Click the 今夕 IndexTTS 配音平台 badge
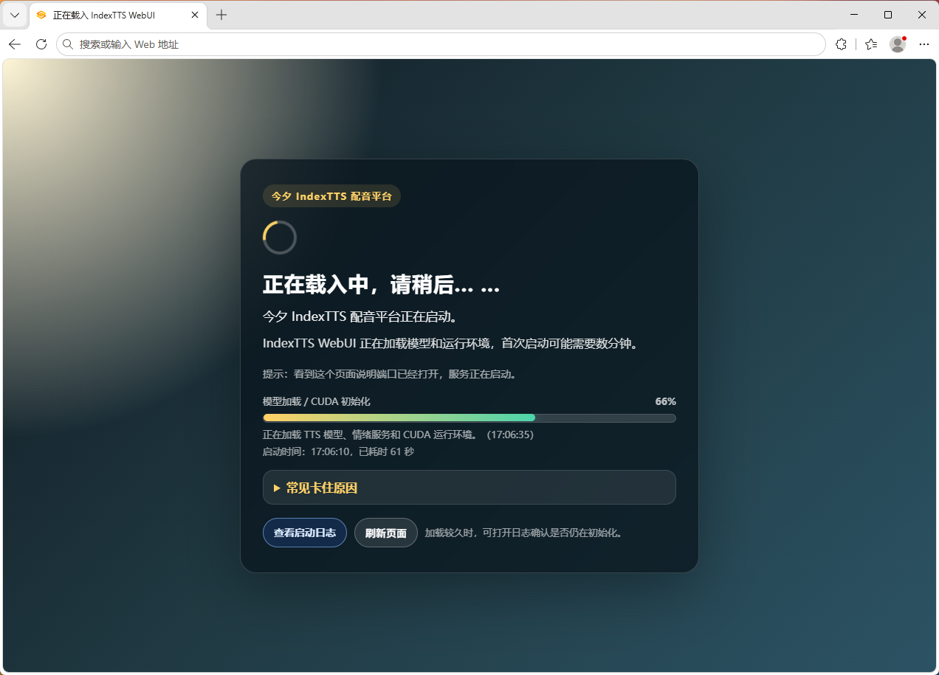Screen dimensions: 939x675 [331, 196]
